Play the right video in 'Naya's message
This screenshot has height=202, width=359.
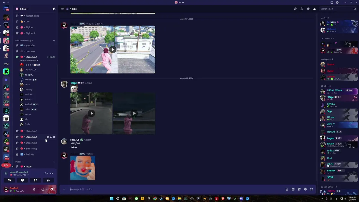134,113
